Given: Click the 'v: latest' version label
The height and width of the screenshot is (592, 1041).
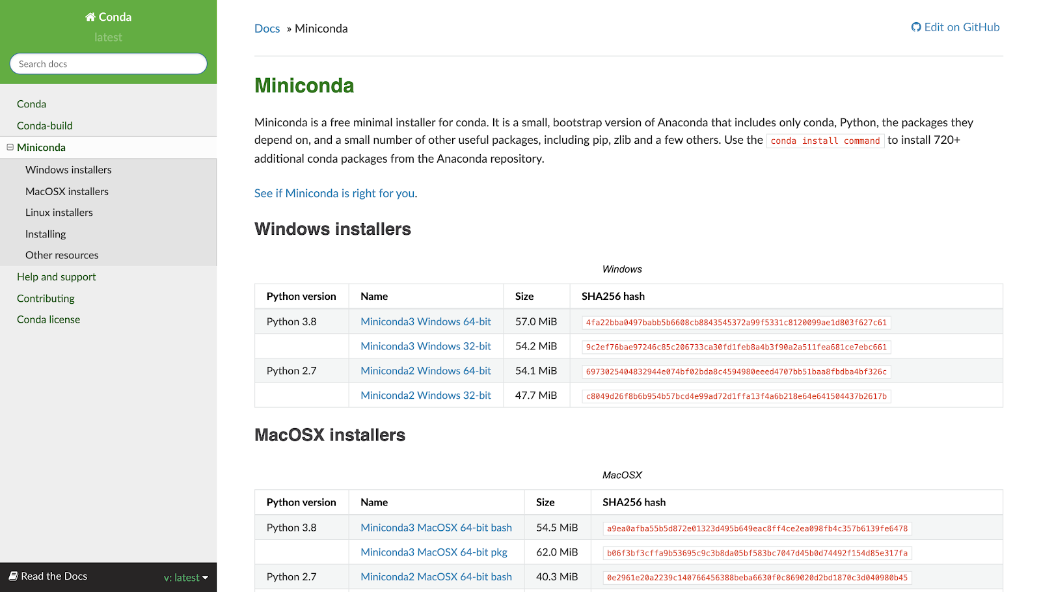Looking at the screenshot, I should [182, 578].
